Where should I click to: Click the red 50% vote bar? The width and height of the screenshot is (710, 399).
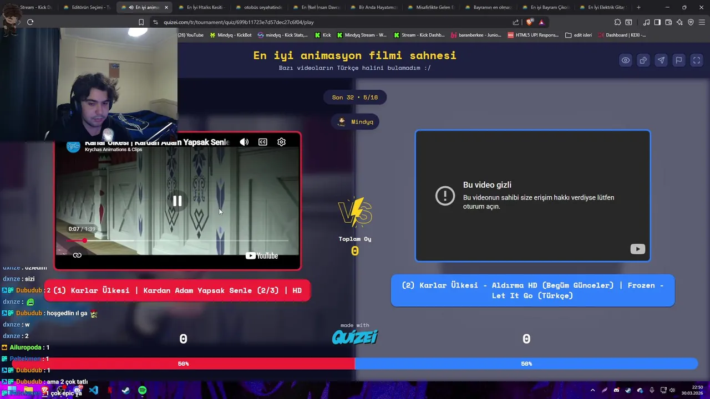[183, 364]
